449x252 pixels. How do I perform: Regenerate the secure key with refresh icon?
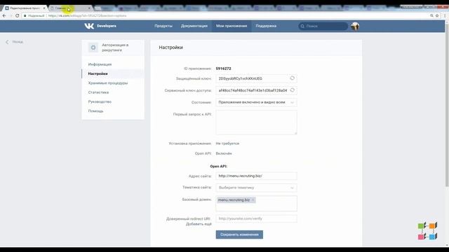coord(292,78)
